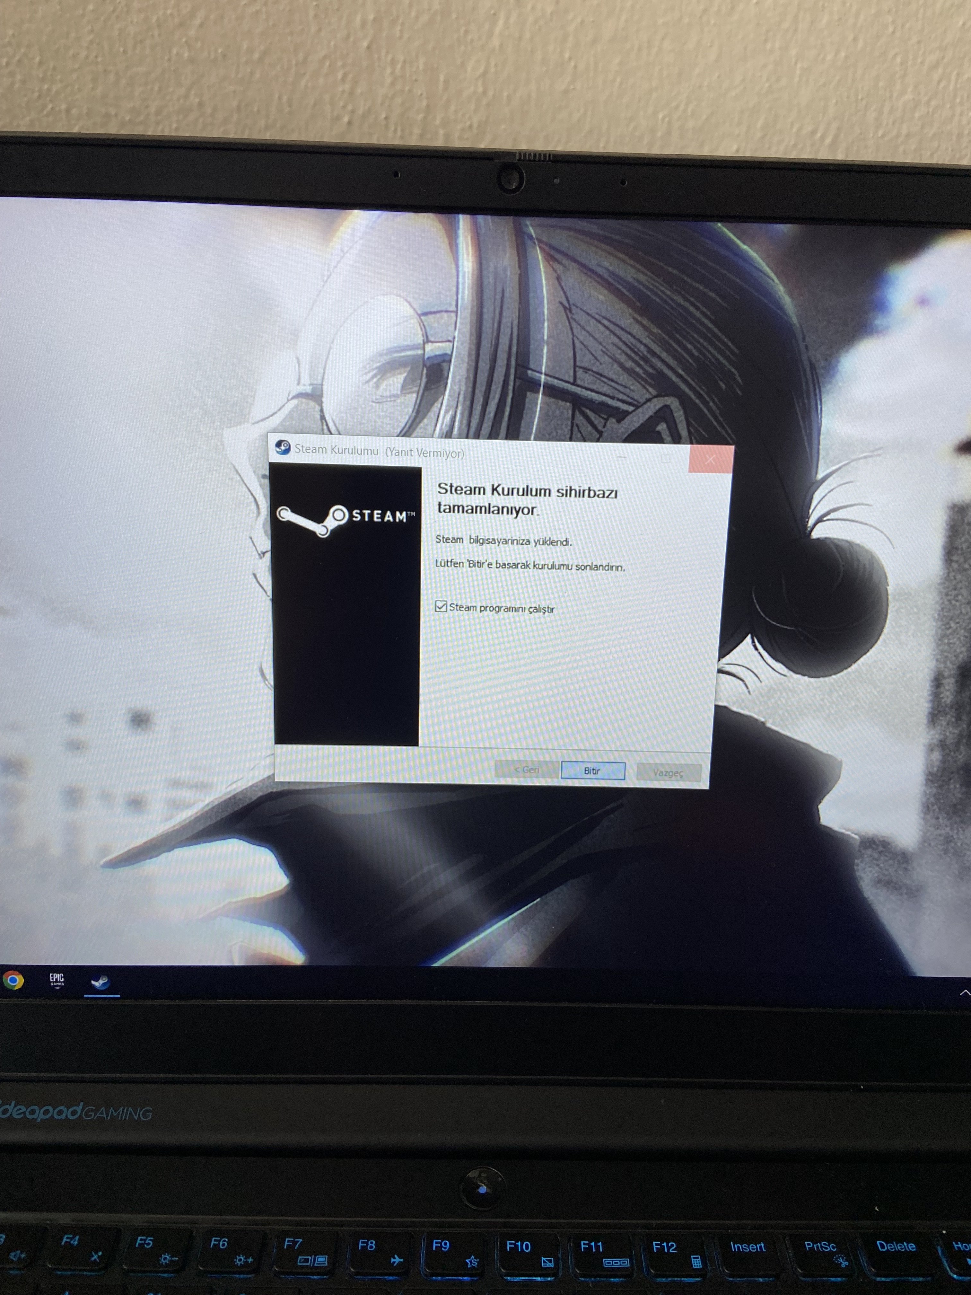
Task: Uncheck the 'Steam programını çalıştır' checkbox
Action: point(441,606)
